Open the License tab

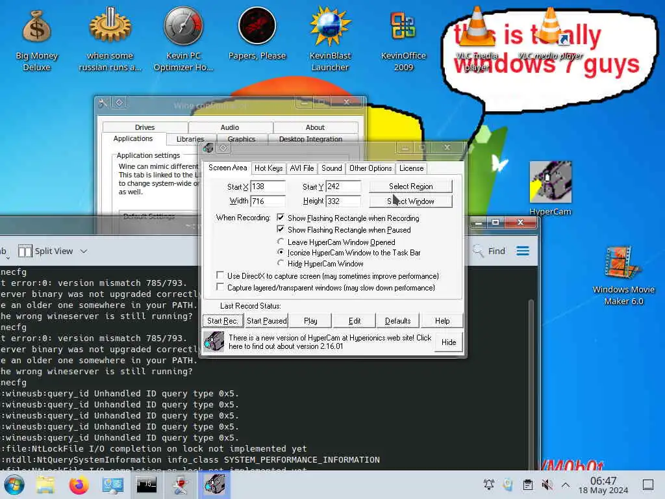pos(411,168)
